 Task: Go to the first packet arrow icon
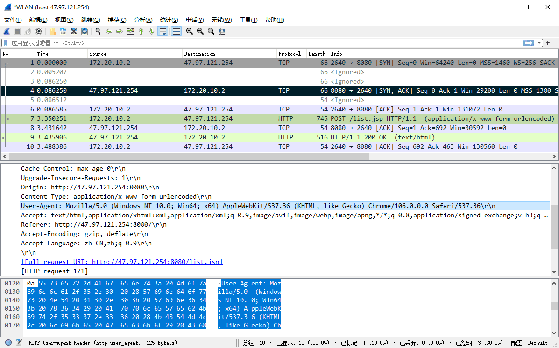(x=141, y=31)
